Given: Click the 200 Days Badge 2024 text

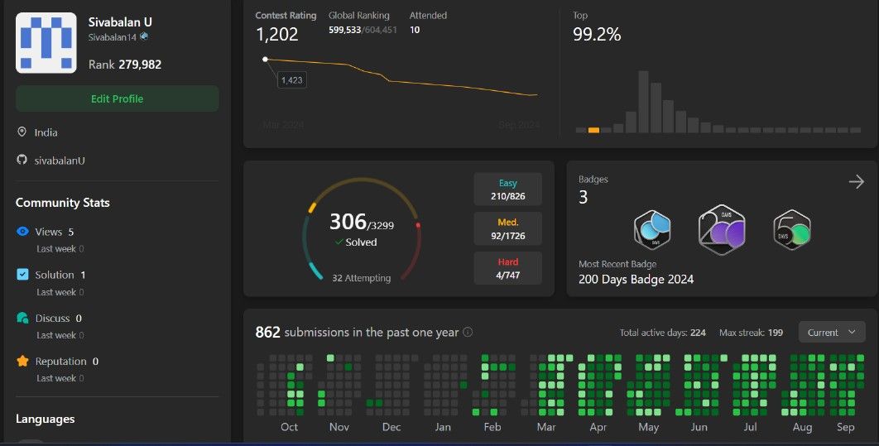Looking at the screenshot, I should 636,279.
